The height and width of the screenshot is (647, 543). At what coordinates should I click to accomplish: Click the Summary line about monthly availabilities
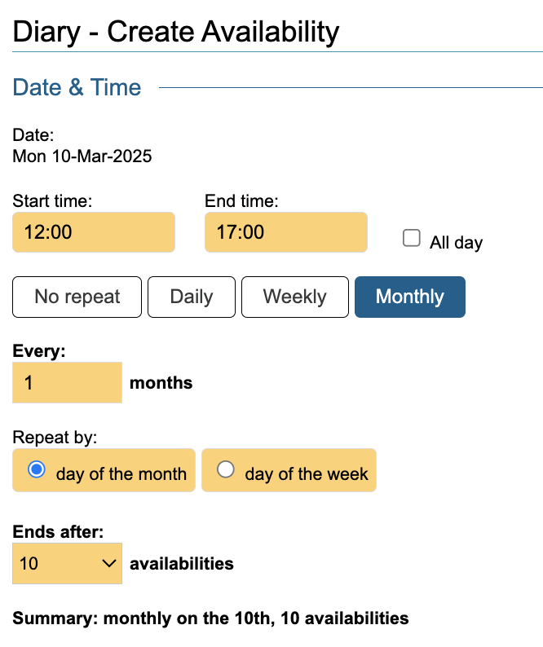tap(210, 618)
